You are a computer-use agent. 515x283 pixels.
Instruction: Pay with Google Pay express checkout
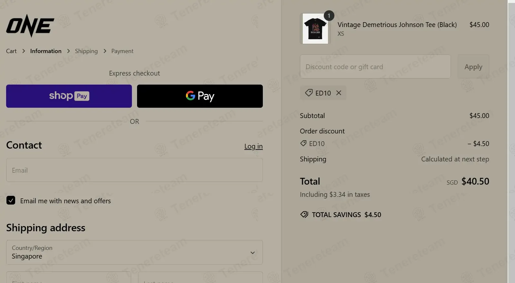pyautogui.click(x=200, y=96)
